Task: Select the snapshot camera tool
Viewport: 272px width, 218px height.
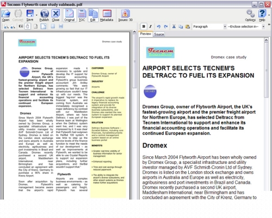Action: pos(21,27)
